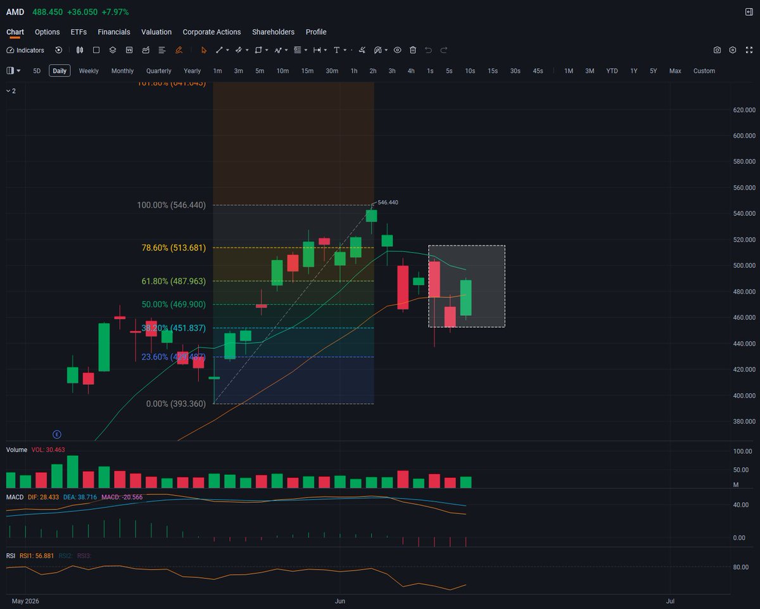This screenshot has width=760, height=609.
Task: Open the Valuation tab
Action: pyautogui.click(x=156, y=32)
